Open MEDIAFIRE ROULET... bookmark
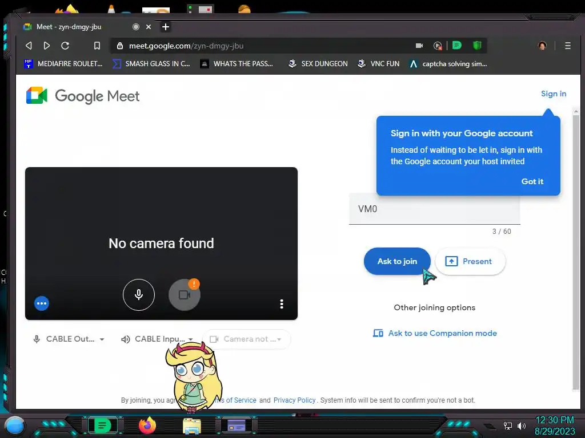The height and width of the screenshot is (438, 585). click(x=63, y=64)
